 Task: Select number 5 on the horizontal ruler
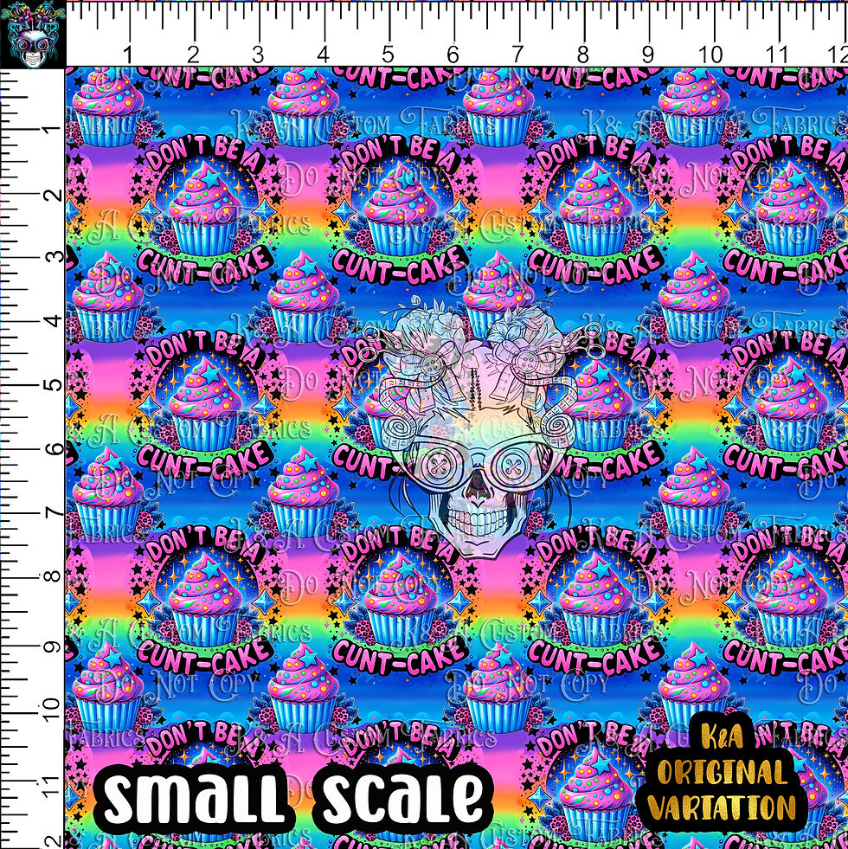click(x=388, y=55)
